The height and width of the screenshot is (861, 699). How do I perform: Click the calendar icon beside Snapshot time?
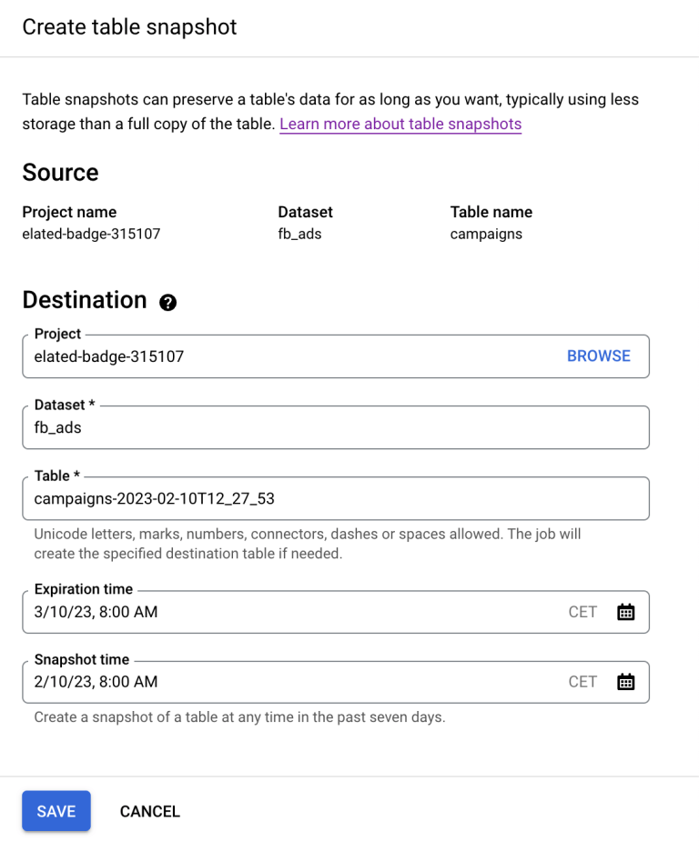(625, 681)
